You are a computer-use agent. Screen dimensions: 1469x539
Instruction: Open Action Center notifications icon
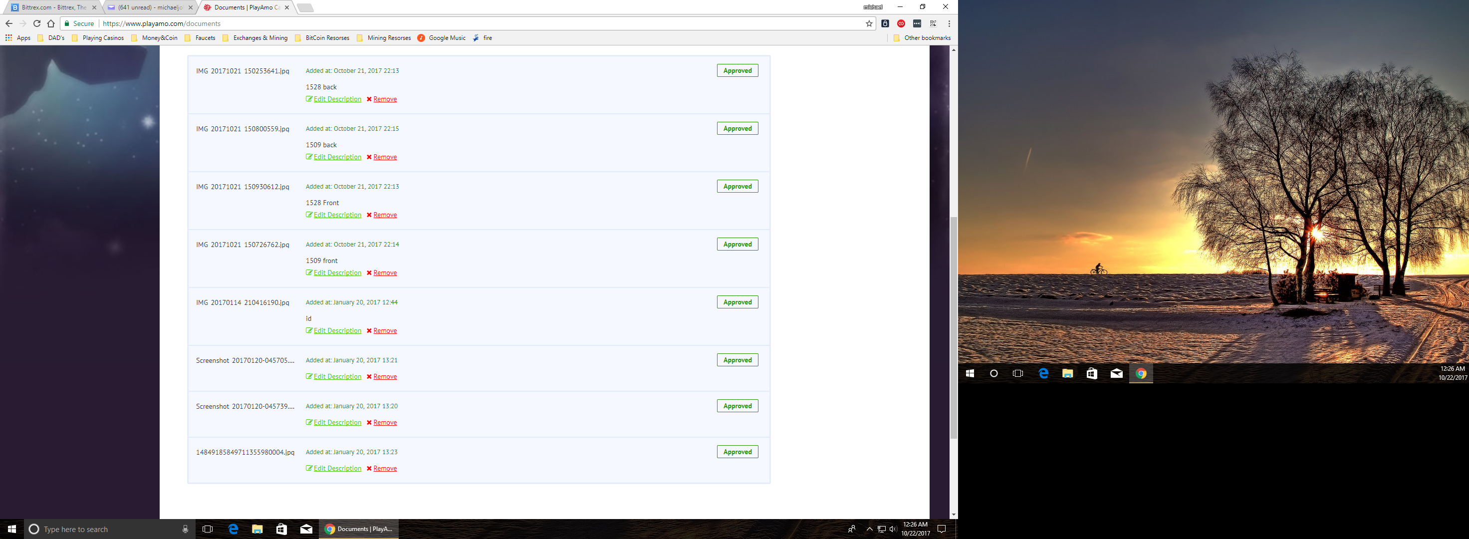[942, 530]
